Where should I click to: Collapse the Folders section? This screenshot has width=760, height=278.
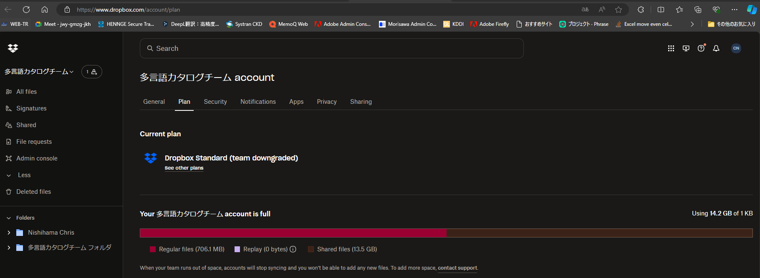pyautogui.click(x=9, y=218)
